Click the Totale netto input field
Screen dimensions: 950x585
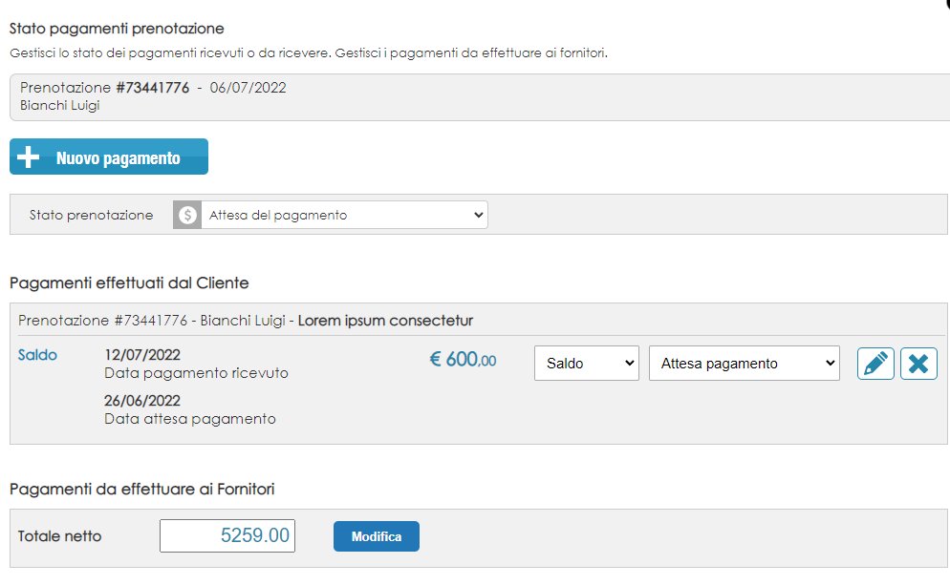pyautogui.click(x=227, y=535)
